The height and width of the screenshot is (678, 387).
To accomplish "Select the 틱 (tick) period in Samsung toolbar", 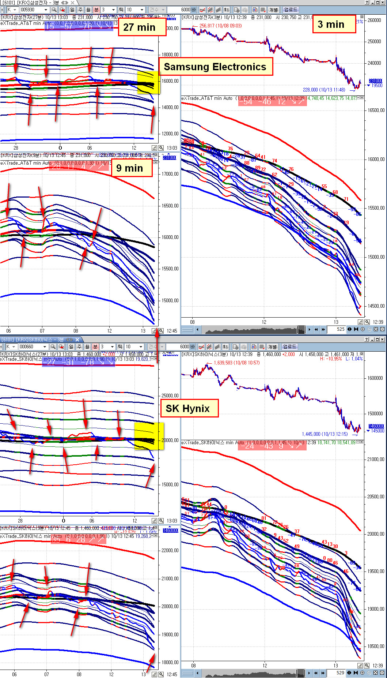I will coord(121,10).
